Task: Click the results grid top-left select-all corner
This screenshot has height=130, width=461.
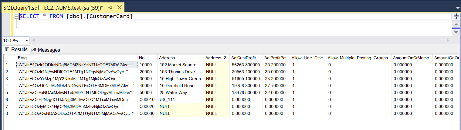Action: pos(10,58)
